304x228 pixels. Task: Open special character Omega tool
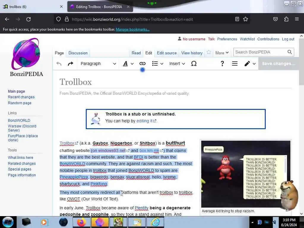pyautogui.click(x=194, y=64)
